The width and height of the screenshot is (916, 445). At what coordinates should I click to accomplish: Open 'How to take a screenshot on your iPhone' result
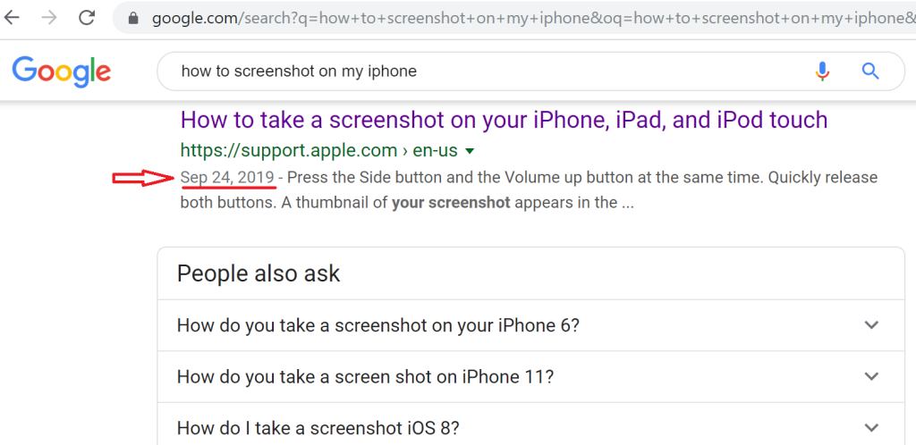505,120
